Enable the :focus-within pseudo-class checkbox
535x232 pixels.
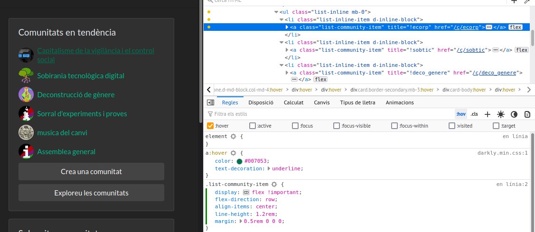[395, 126]
